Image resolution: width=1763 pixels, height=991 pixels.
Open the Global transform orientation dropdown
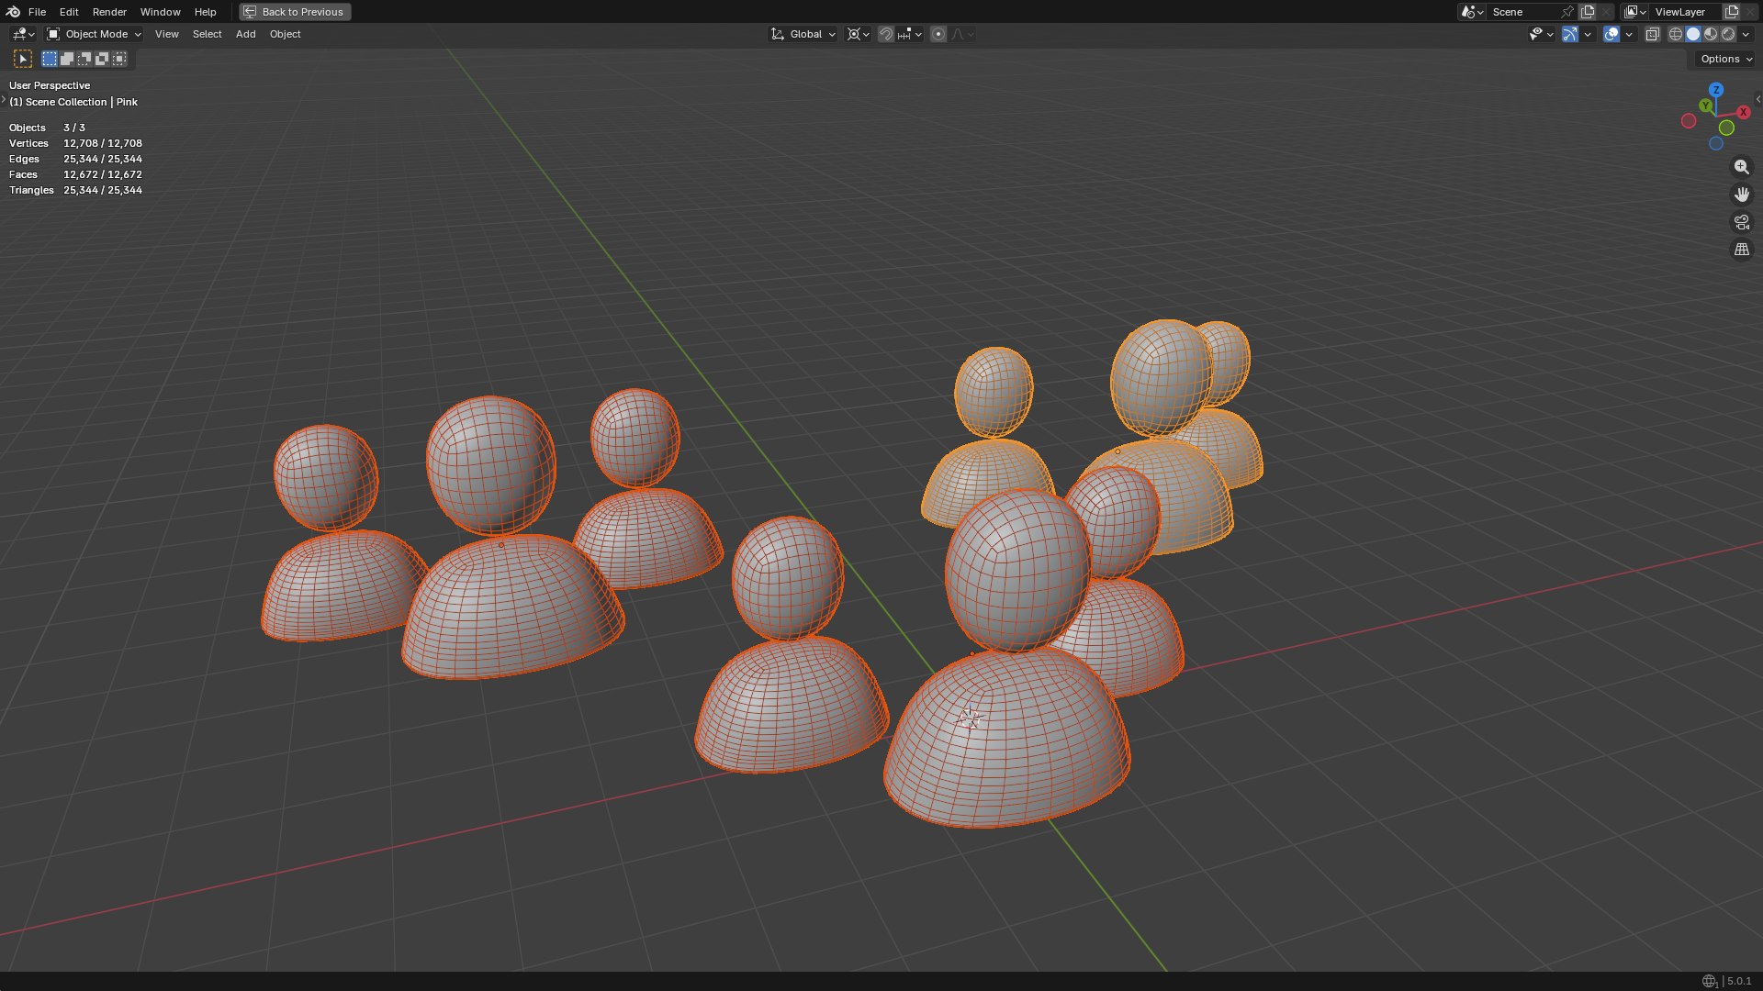[x=803, y=34]
